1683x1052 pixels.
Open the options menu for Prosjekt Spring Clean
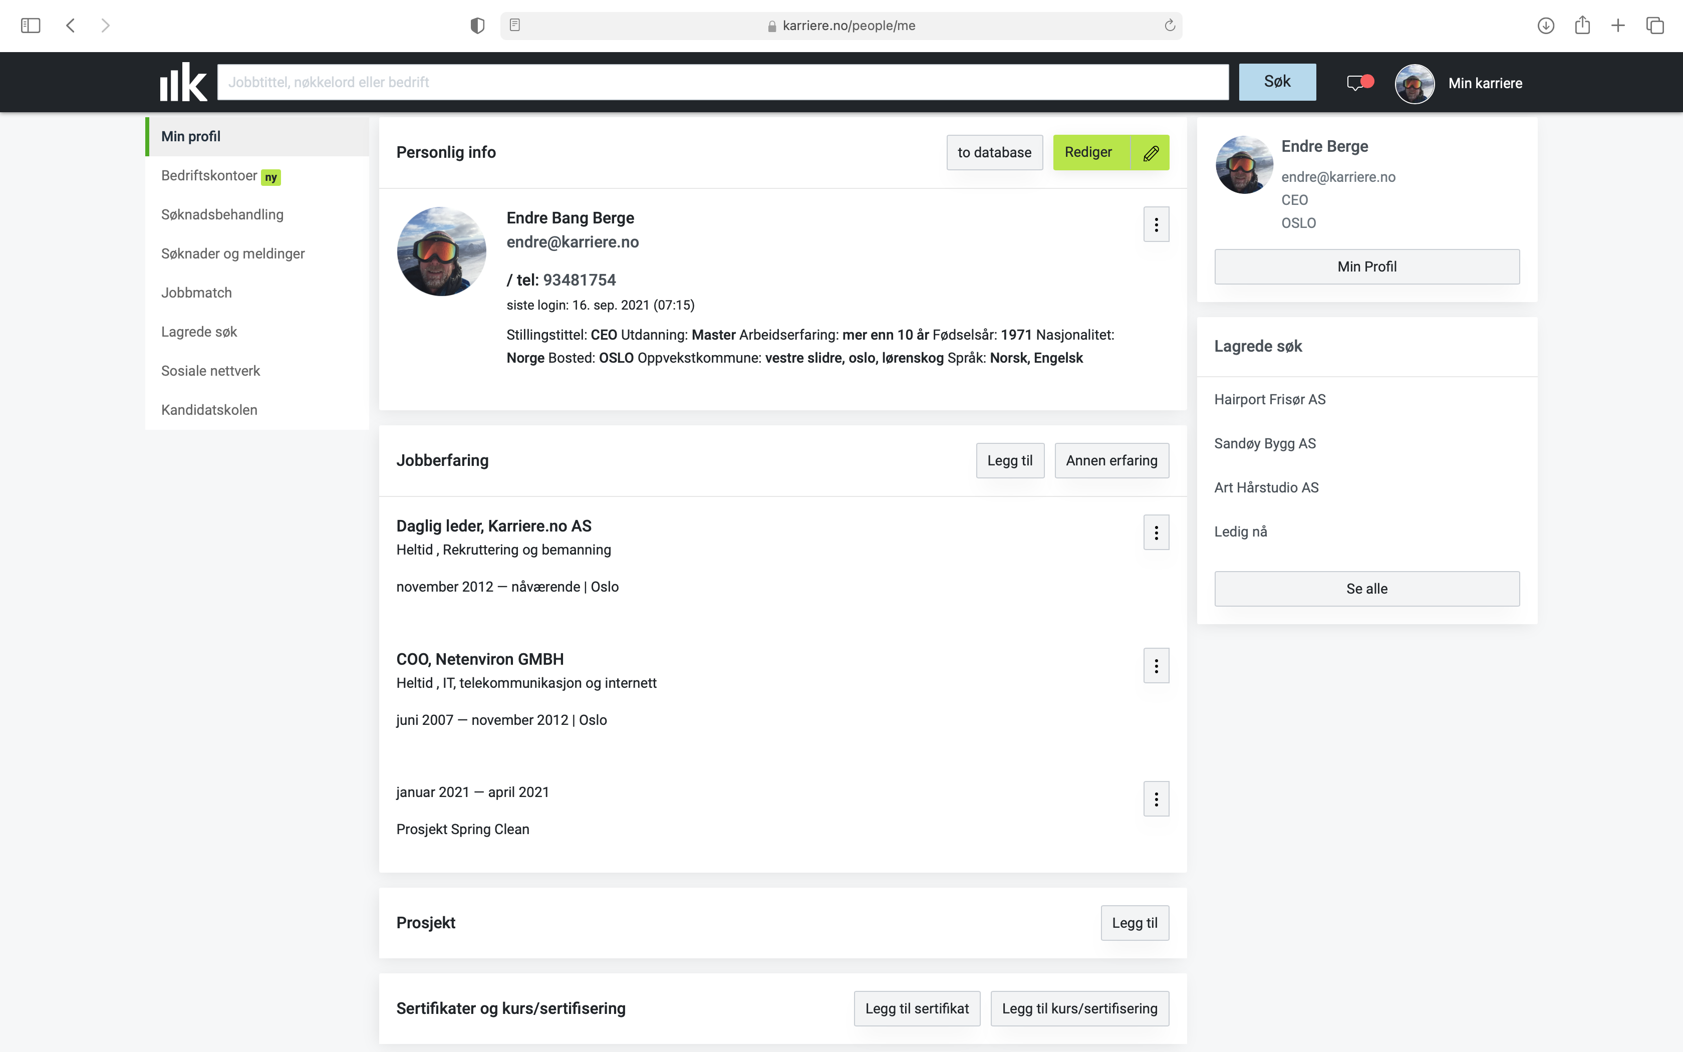(x=1156, y=799)
